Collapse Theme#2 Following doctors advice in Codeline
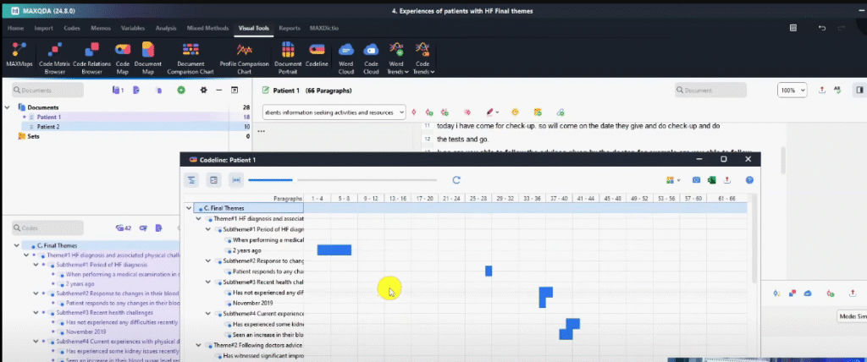This screenshot has height=362, width=867. (198, 345)
